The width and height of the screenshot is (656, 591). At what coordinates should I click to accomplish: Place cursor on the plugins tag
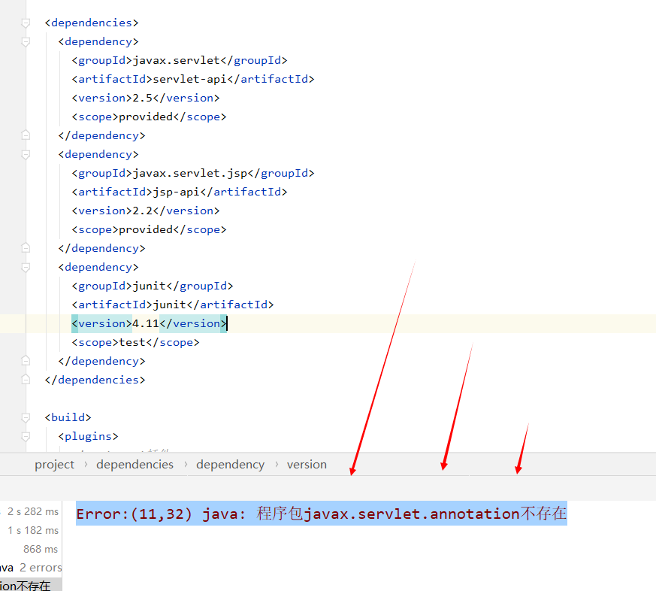88,437
